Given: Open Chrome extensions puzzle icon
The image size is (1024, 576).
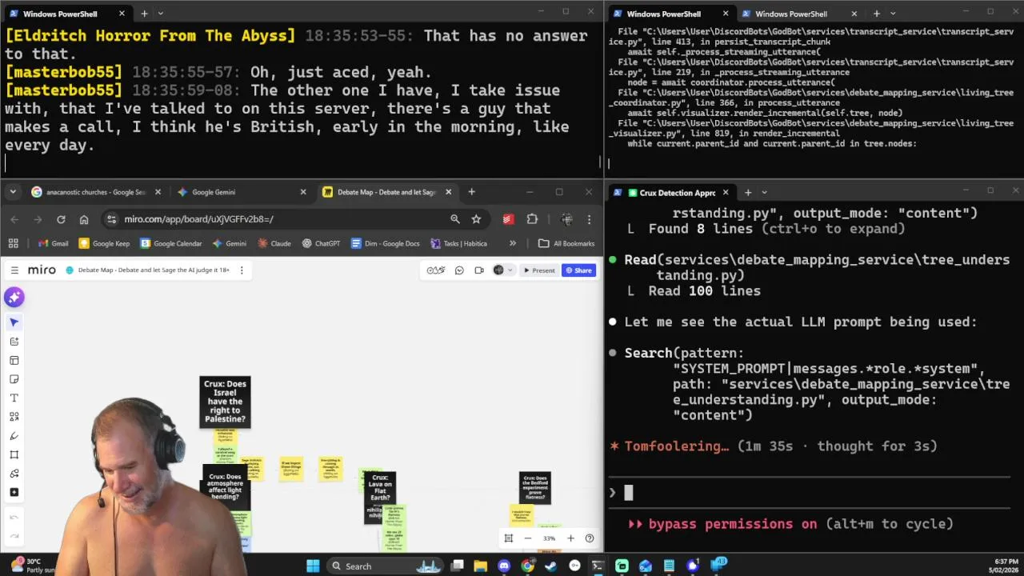Looking at the screenshot, I should [x=532, y=219].
